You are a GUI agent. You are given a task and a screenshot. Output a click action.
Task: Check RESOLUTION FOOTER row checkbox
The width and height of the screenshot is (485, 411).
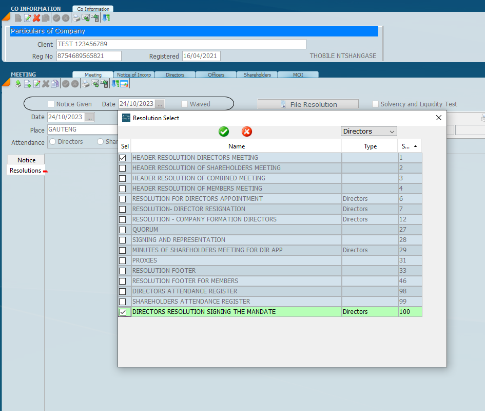click(x=123, y=271)
